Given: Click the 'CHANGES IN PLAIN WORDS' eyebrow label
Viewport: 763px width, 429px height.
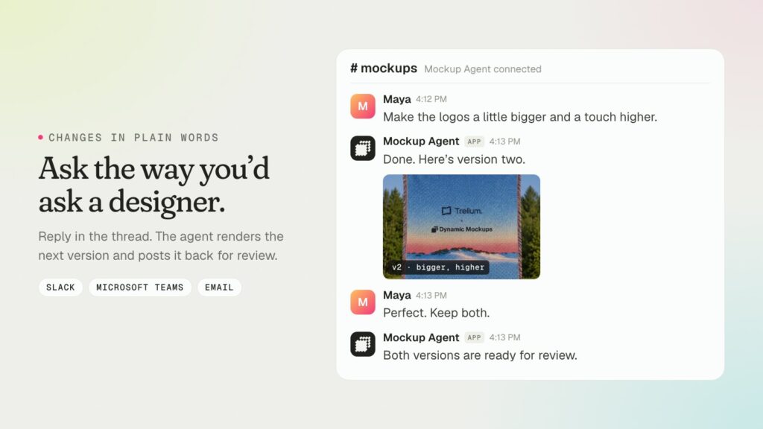Looking at the screenshot, I should coord(133,138).
